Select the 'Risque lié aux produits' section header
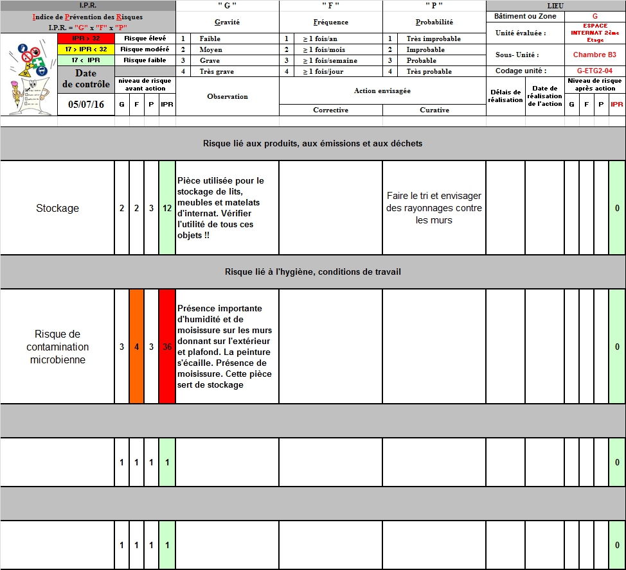The image size is (626, 570). point(312,144)
